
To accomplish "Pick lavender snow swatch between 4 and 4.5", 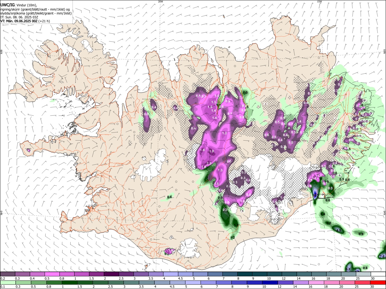I will coord(170,274).
